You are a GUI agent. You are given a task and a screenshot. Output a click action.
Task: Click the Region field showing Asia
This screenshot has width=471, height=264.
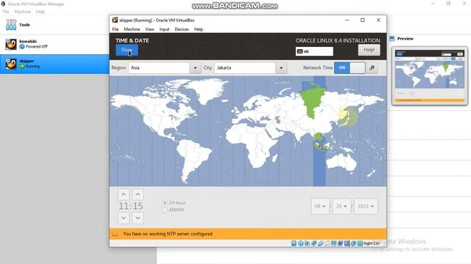[x=159, y=68]
